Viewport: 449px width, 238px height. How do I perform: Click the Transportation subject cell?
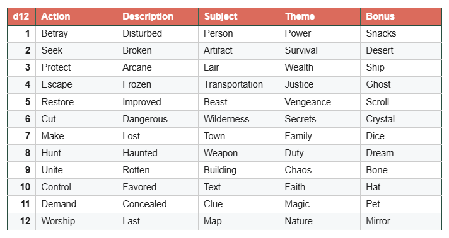pyautogui.click(x=238, y=84)
